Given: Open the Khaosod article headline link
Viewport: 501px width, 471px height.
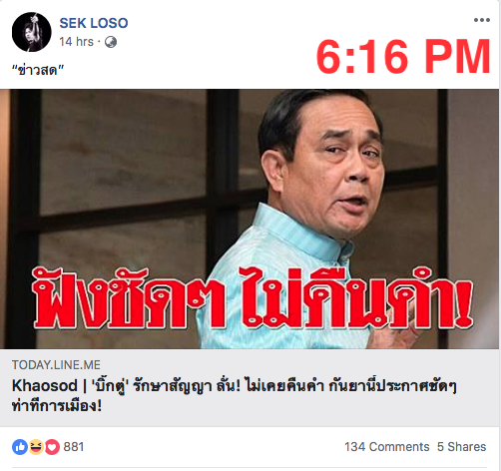Looking at the screenshot, I should coord(234,395).
